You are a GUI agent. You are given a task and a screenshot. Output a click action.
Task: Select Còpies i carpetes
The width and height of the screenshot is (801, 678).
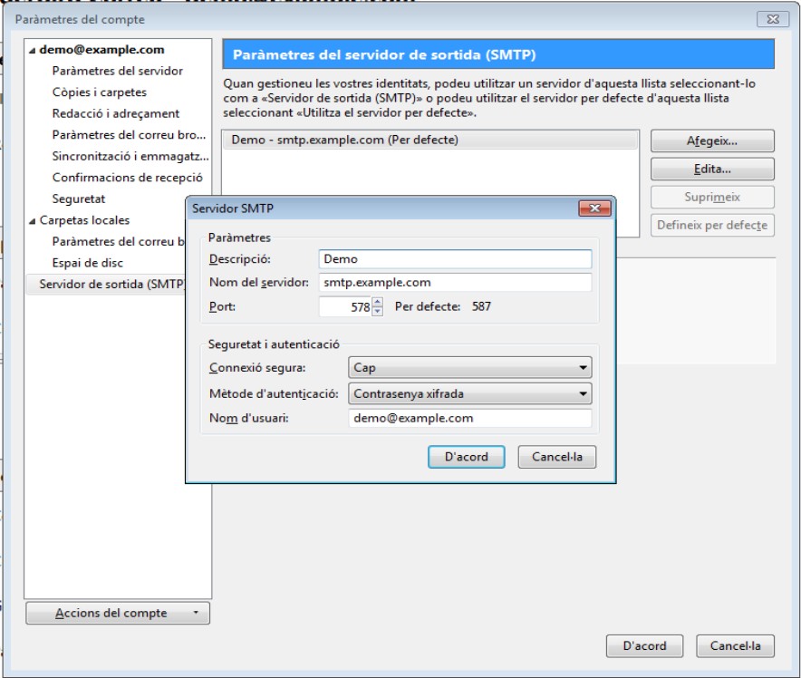tap(99, 92)
